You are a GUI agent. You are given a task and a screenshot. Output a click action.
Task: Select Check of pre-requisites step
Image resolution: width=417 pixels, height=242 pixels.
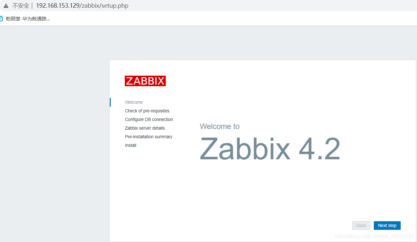pyautogui.click(x=147, y=111)
